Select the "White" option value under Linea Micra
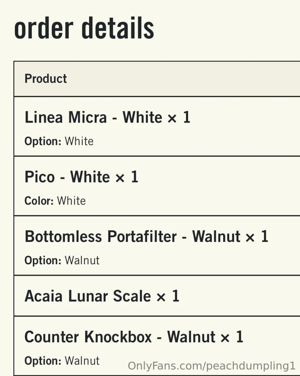Viewport: 300px width, 376px height. [x=79, y=141]
